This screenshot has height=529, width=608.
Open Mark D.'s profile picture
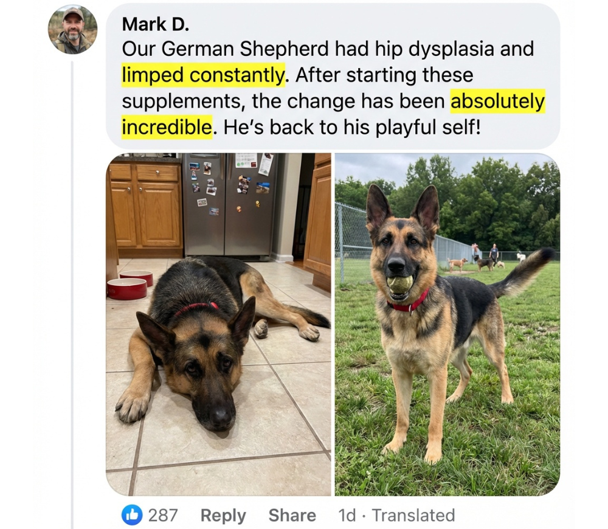pos(72,29)
